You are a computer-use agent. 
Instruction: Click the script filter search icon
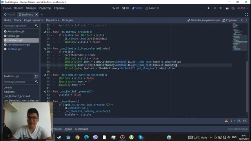[36, 25]
